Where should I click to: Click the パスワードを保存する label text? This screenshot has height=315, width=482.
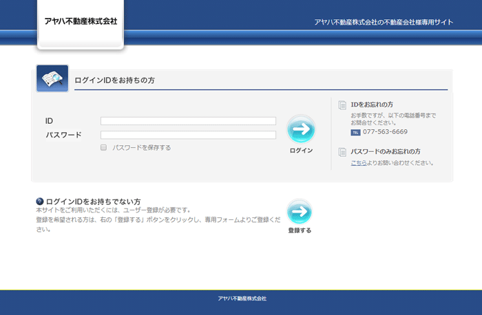click(x=141, y=148)
